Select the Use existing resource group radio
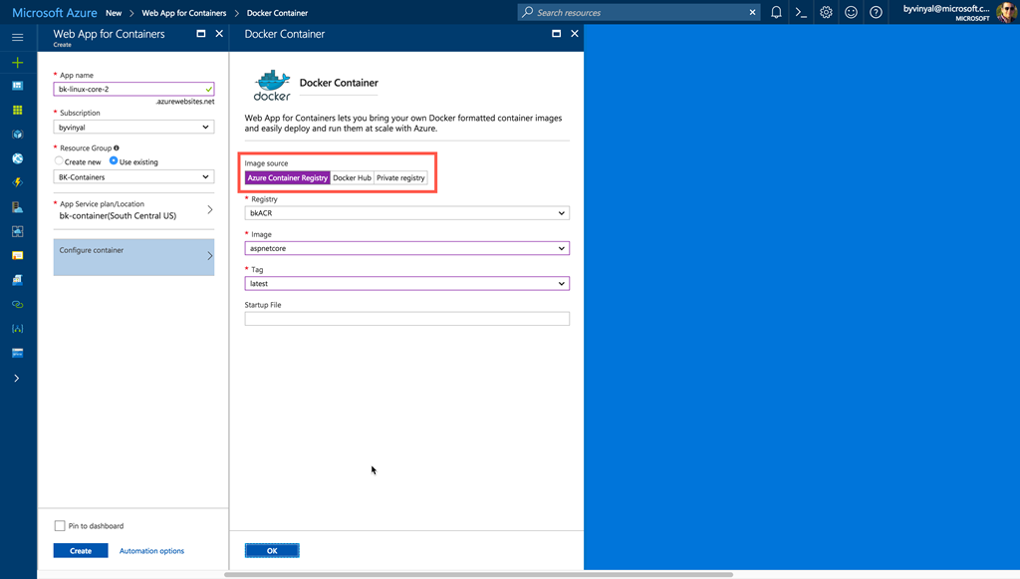Image resolution: width=1020 pixels, height=579 pixels. [x=114, y=161]
